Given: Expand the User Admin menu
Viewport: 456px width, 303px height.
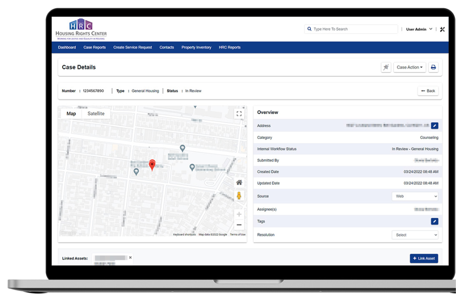Looking at the screenshot, I should (419, 29).
